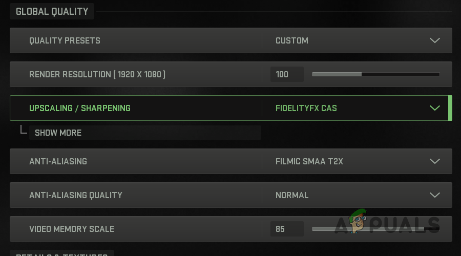Select the Upscaling / Sharpening setting row
Viewport: 461px width, 256px height.
pyautogui.click(x=80, y=108)
